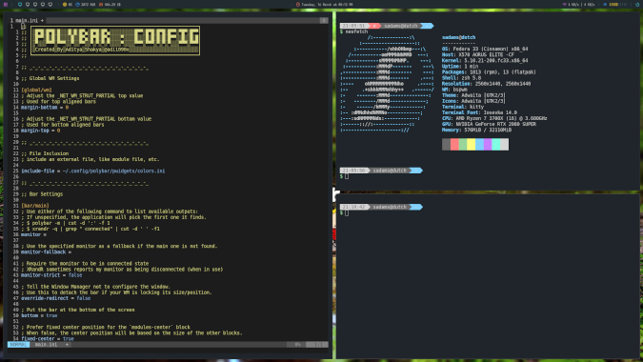Click the POLYBAR : CONFIG ASCII banner

pyautogui.click(x=115, y=40)
